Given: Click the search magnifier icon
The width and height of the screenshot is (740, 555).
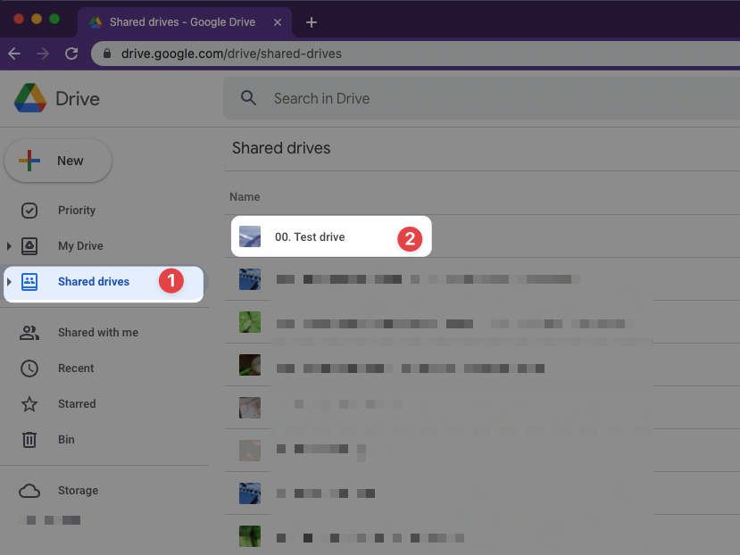Looking at the screenshot, I should point(248,98).
